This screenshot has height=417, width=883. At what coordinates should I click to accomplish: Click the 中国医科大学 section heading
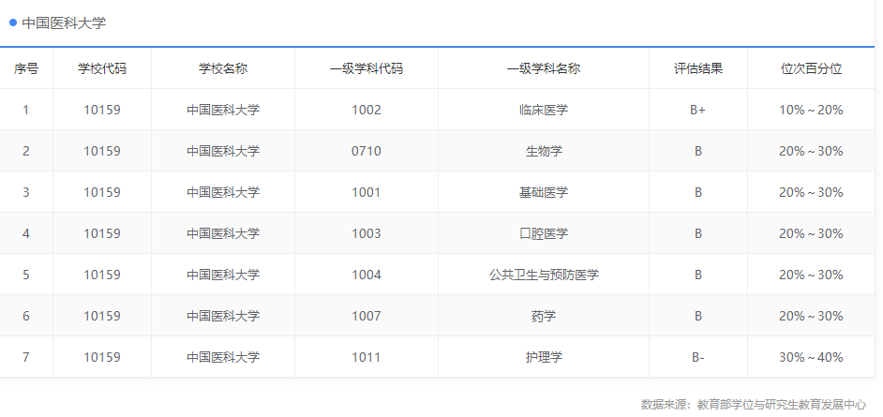coord(64,23)
